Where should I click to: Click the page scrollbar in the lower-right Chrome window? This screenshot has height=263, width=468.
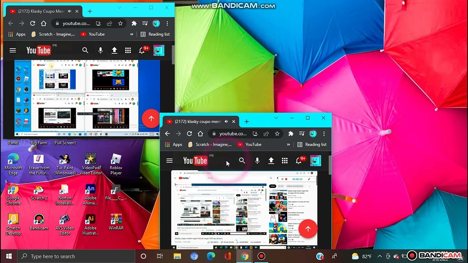(x=329, y=165)
